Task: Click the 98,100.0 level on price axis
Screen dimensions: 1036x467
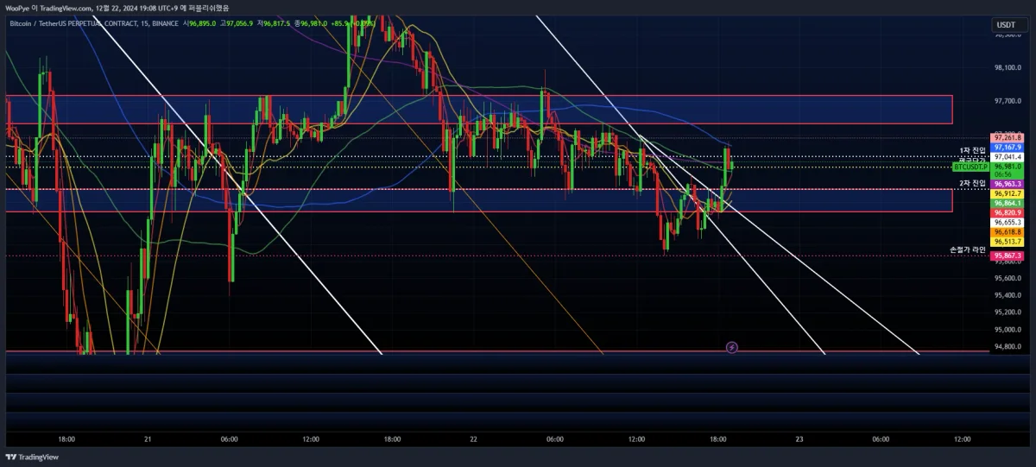Action: tap(1008, 67)
